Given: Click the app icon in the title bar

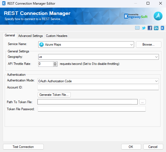Looking at the screenshot, I should (4, 3).
